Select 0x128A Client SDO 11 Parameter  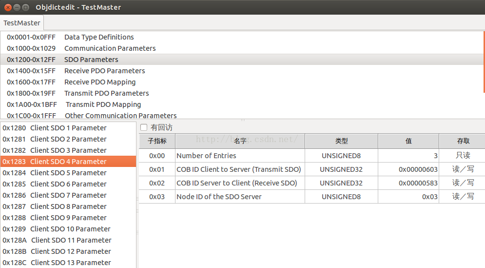pyautogui.click(x=68, y=240)
